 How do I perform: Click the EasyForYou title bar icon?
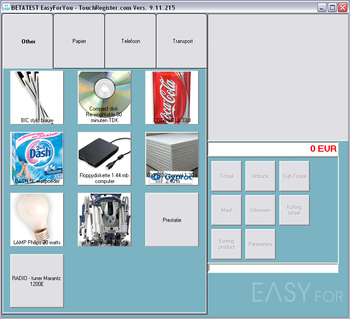(6, 7)
